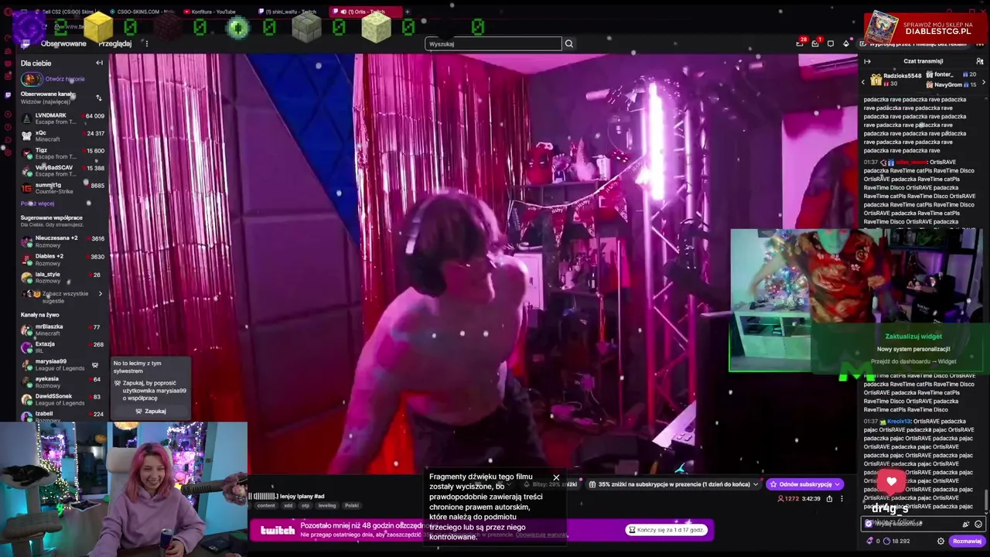Open Nieuczesana +2 suggested collaboration
The width and height of the screenshot is (990, 557).
pyautogui.click(x=63, y=241)
